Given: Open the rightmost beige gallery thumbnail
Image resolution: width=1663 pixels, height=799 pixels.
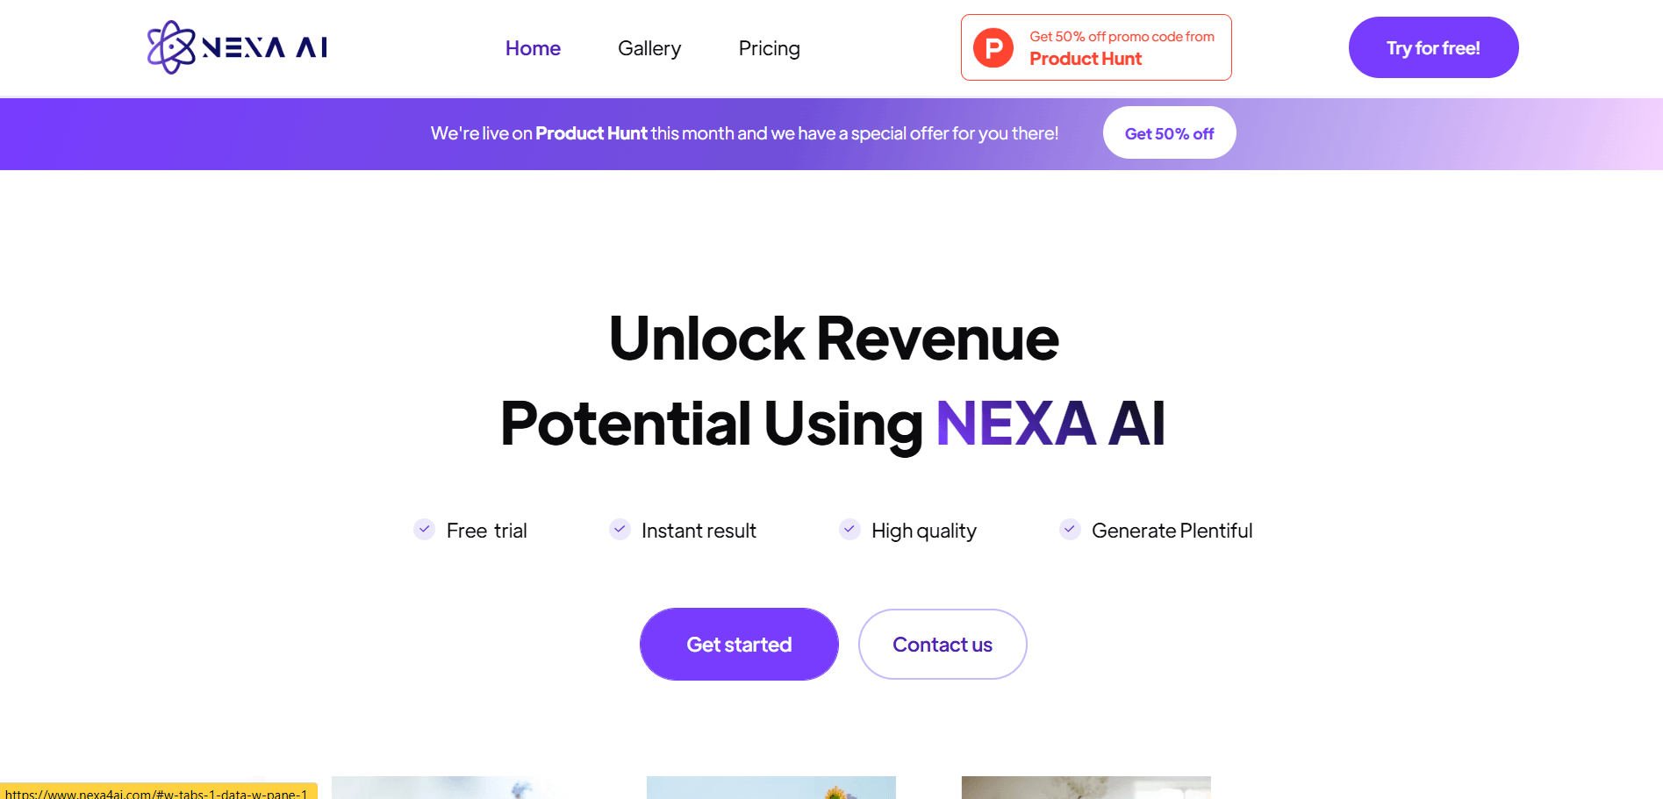Looking at the screenshot, I should point(1086,788).
